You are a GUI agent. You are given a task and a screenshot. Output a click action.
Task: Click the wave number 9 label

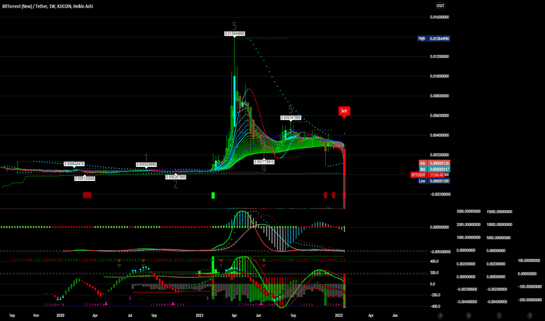pos(264,169)
